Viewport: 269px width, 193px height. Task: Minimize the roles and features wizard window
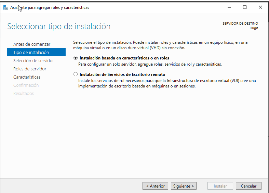[x=228, y=7]
